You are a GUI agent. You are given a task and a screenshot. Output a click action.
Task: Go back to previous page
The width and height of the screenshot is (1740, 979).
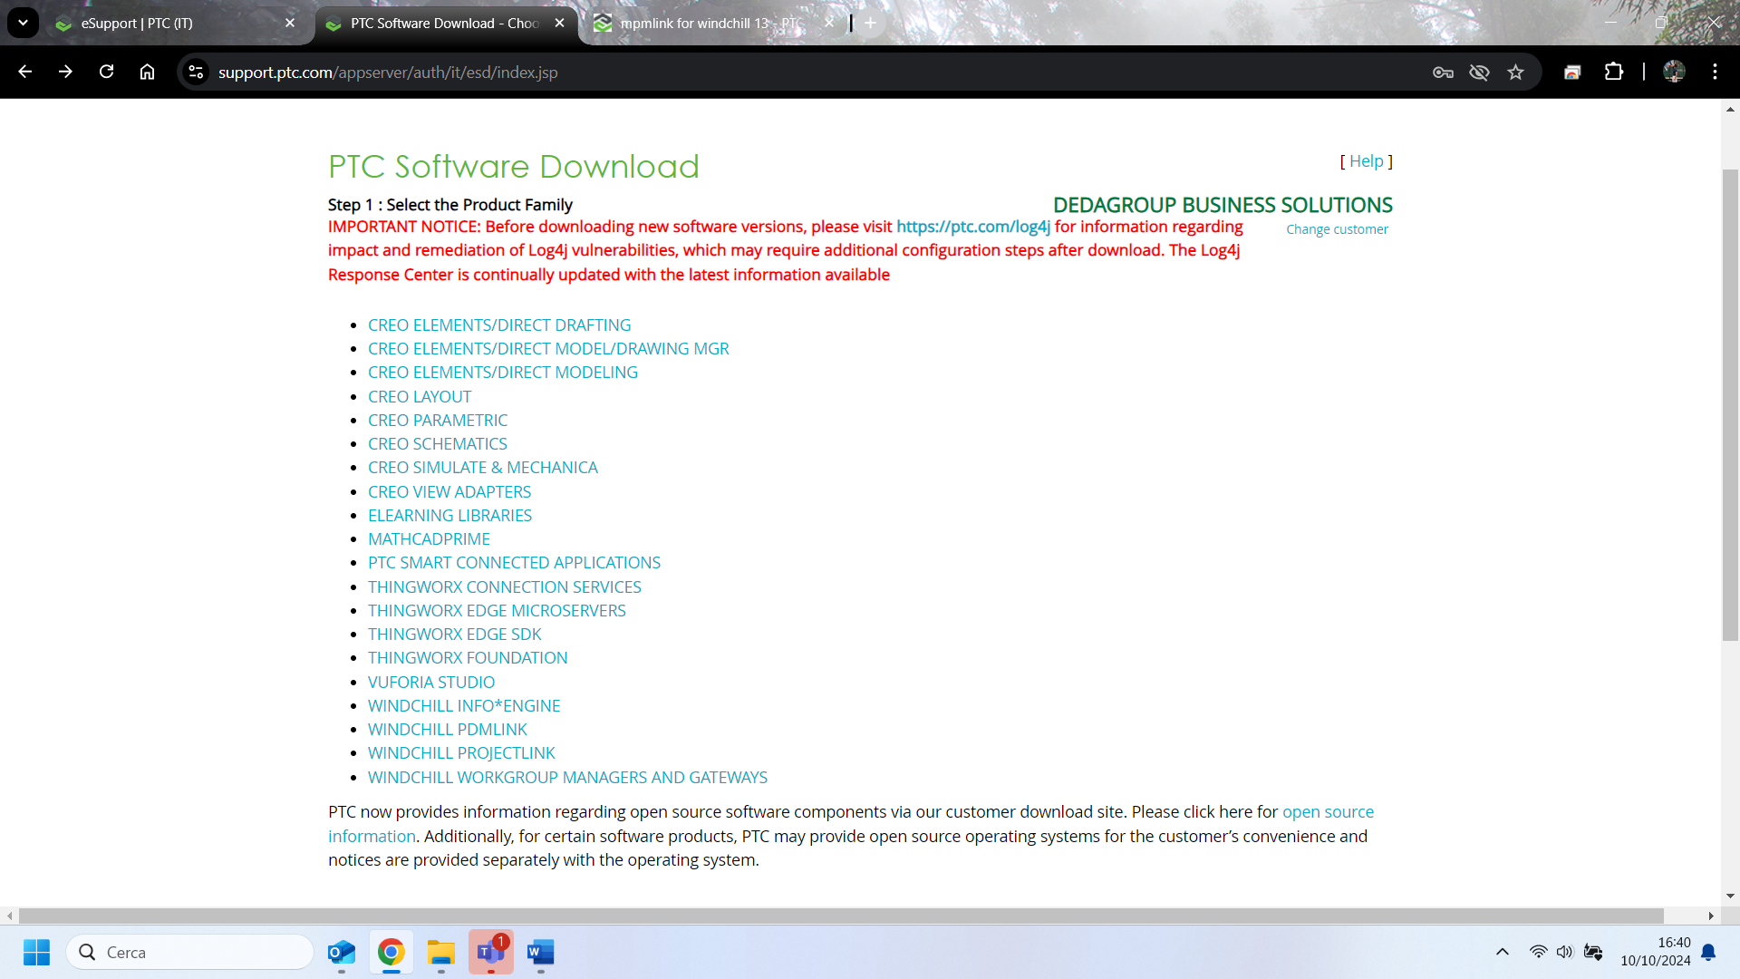click(x=24, y=72)
